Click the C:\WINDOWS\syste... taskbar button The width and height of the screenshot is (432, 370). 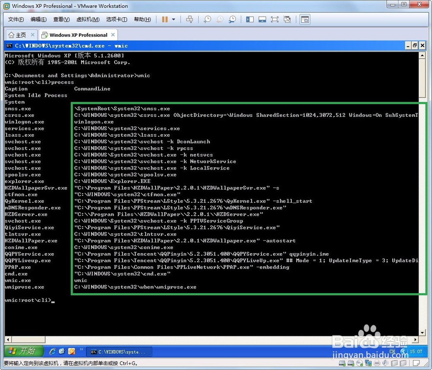[x=119, y=352]
